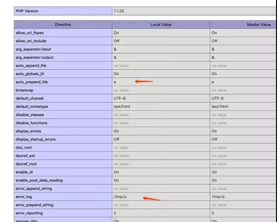Click the default_charset local value UTF-8

pyautogui.click(x=119, y=98)
